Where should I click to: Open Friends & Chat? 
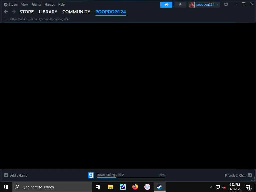click(x=235, y=175)
